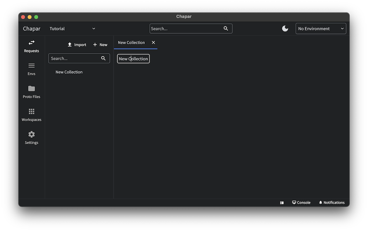This screenshot has width=368, height=231.
Task: Toggle dark mode with the moon icon
Action: pos(285,29)
